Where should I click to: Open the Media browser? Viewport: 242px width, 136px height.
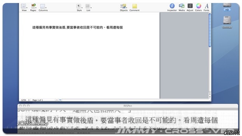tap(181, 7)
